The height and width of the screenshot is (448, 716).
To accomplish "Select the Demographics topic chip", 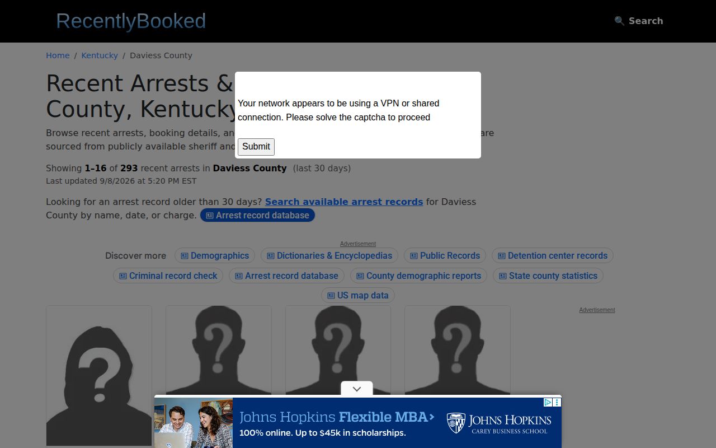I will tap(215, 255).
